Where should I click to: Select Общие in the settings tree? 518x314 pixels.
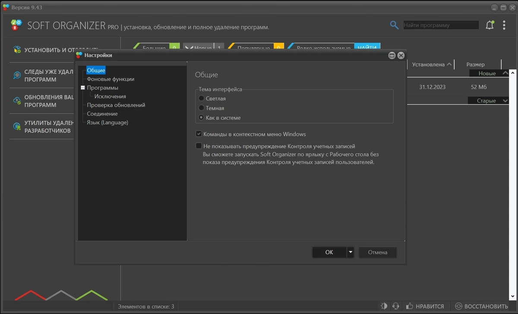96,70
